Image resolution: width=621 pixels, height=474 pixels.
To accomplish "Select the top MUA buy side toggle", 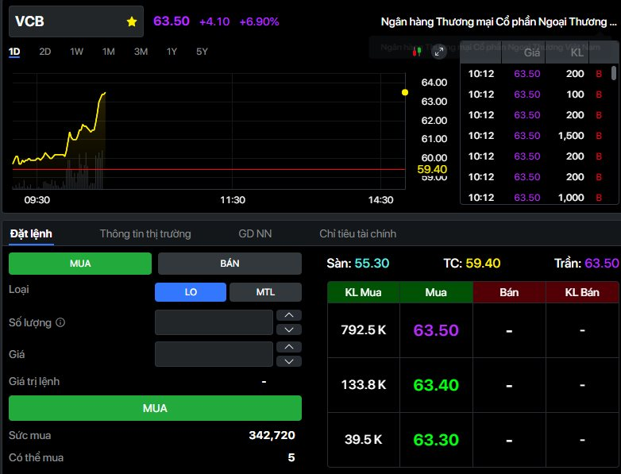I will 80,264.
